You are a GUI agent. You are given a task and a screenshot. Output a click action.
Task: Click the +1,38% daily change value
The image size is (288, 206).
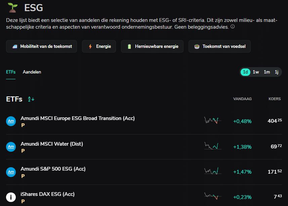(242, 147)
